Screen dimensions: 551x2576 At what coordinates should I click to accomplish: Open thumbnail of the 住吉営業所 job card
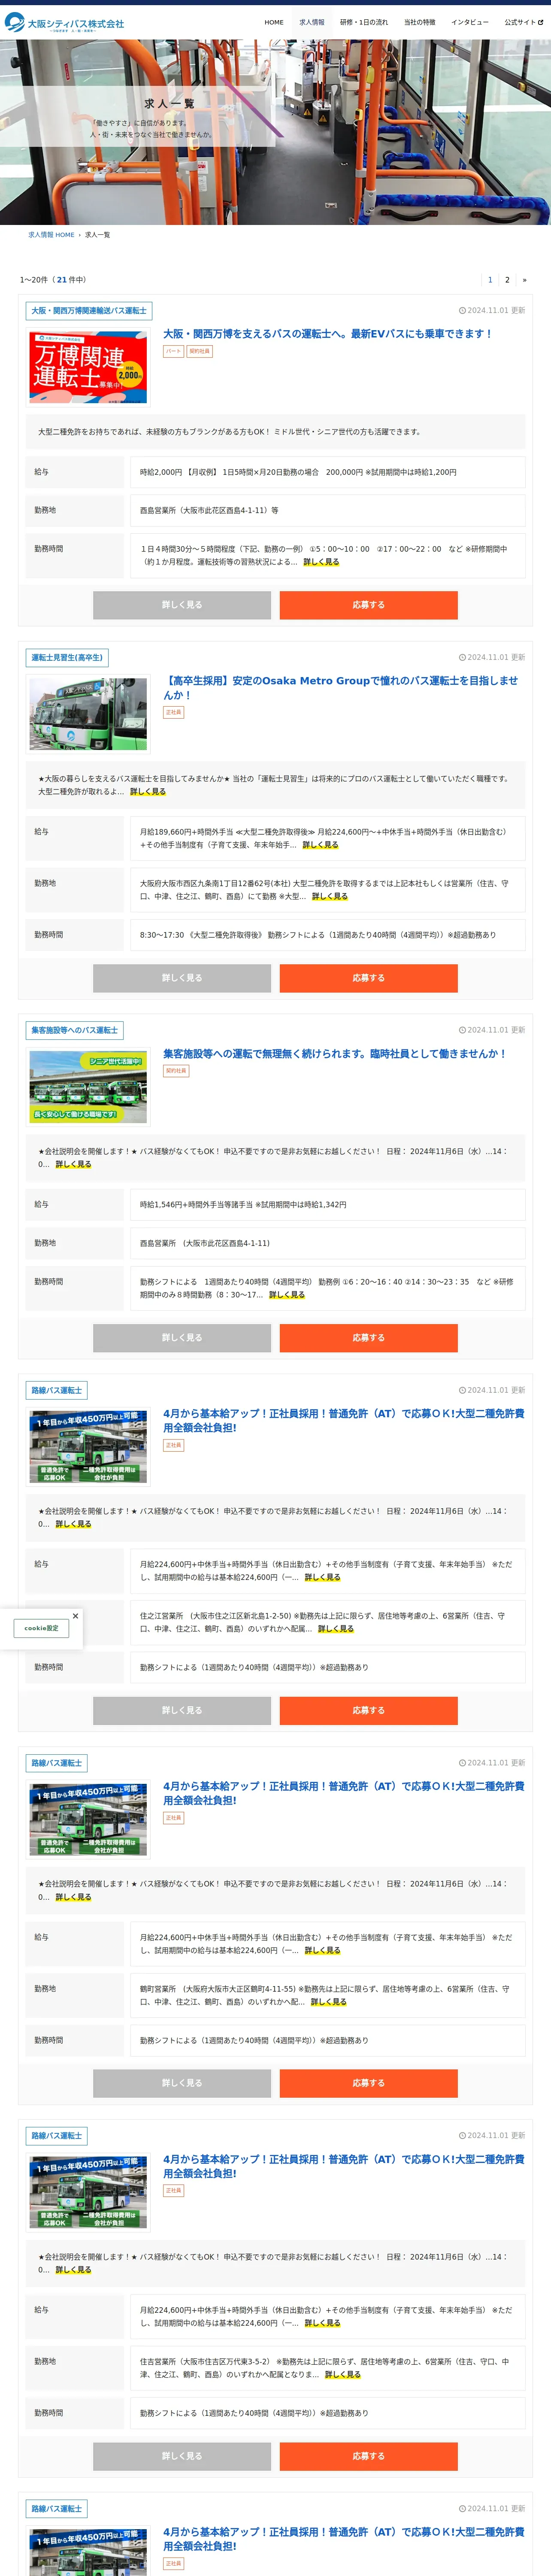(88, 2192)
